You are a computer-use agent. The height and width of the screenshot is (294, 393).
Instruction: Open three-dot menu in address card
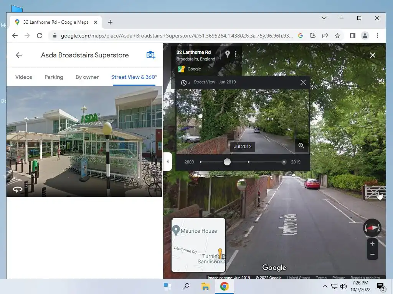click(x=236, y=54)
